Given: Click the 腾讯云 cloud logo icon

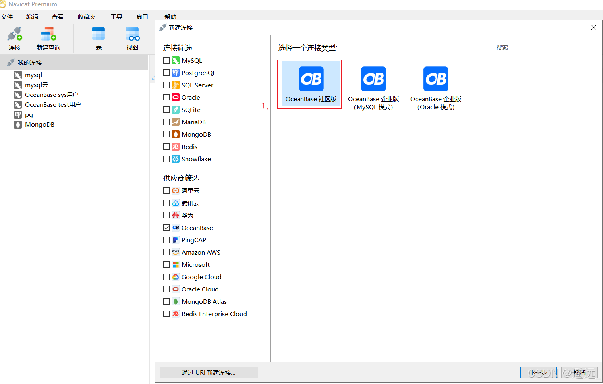Looking at the screenshot, I should tap(176, 203).
